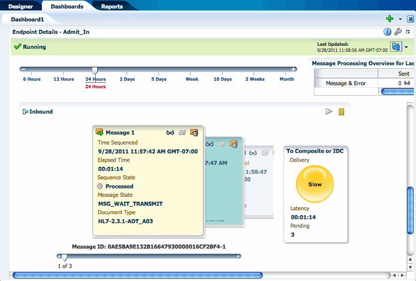Click vertical scrollbar down arrow

click(x=410, y=267)
